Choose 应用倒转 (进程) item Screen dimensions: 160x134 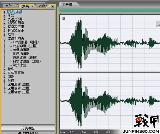tap(19, 88)
